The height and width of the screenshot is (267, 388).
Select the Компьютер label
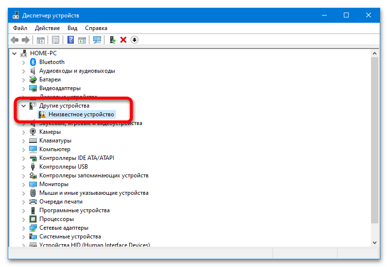55,149
